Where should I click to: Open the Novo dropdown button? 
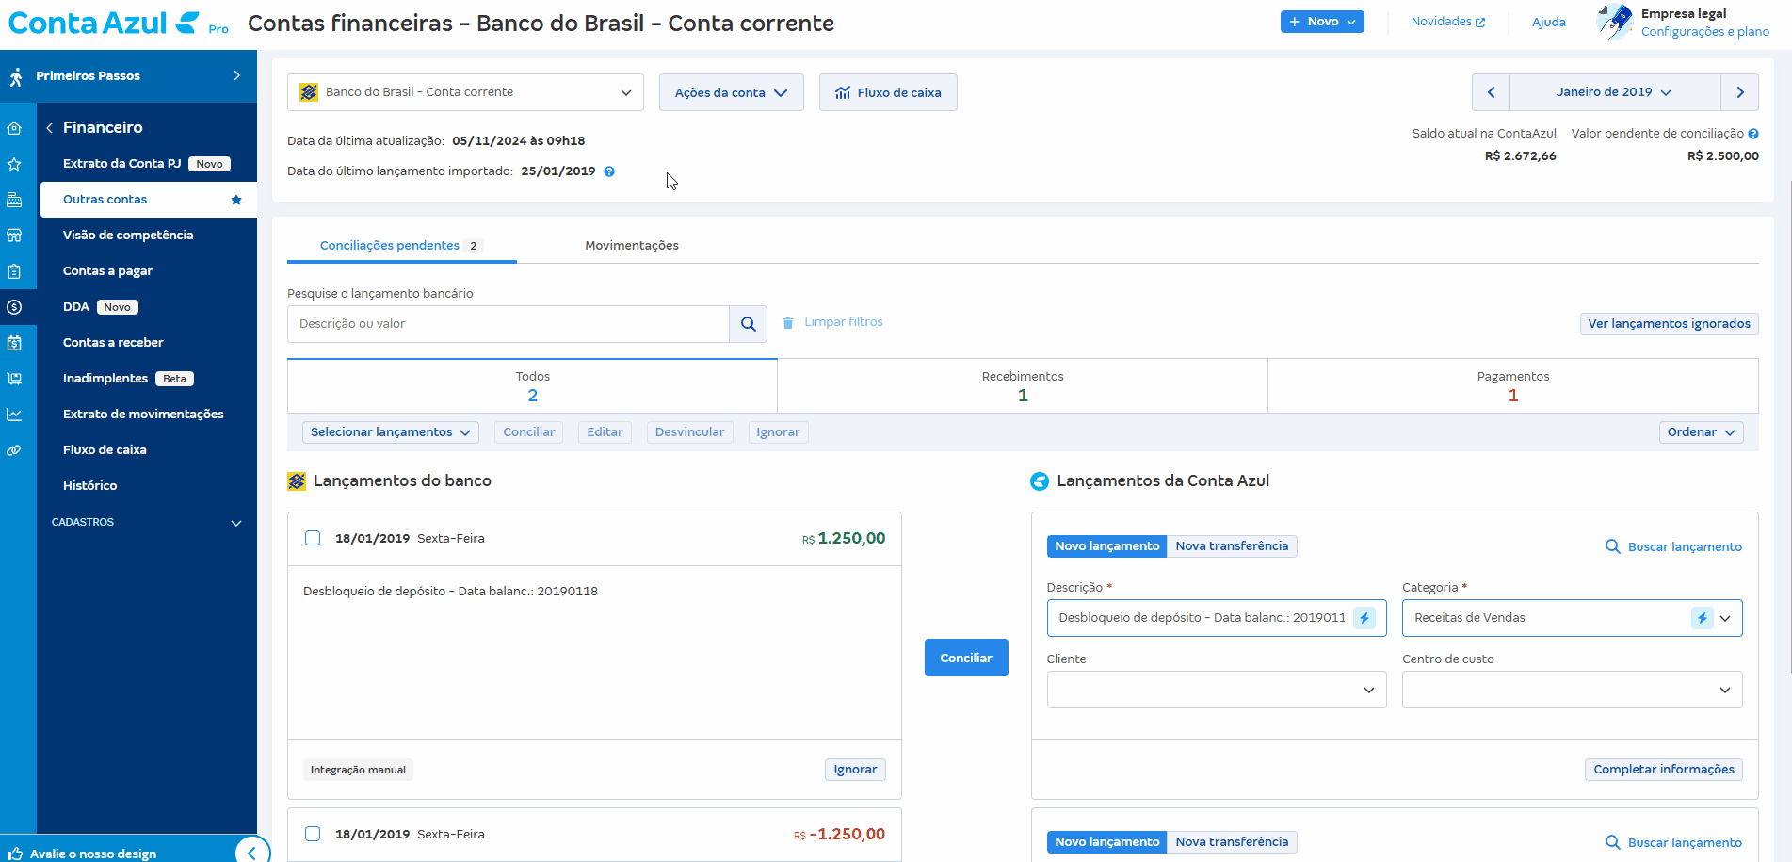coord(1322,22)
